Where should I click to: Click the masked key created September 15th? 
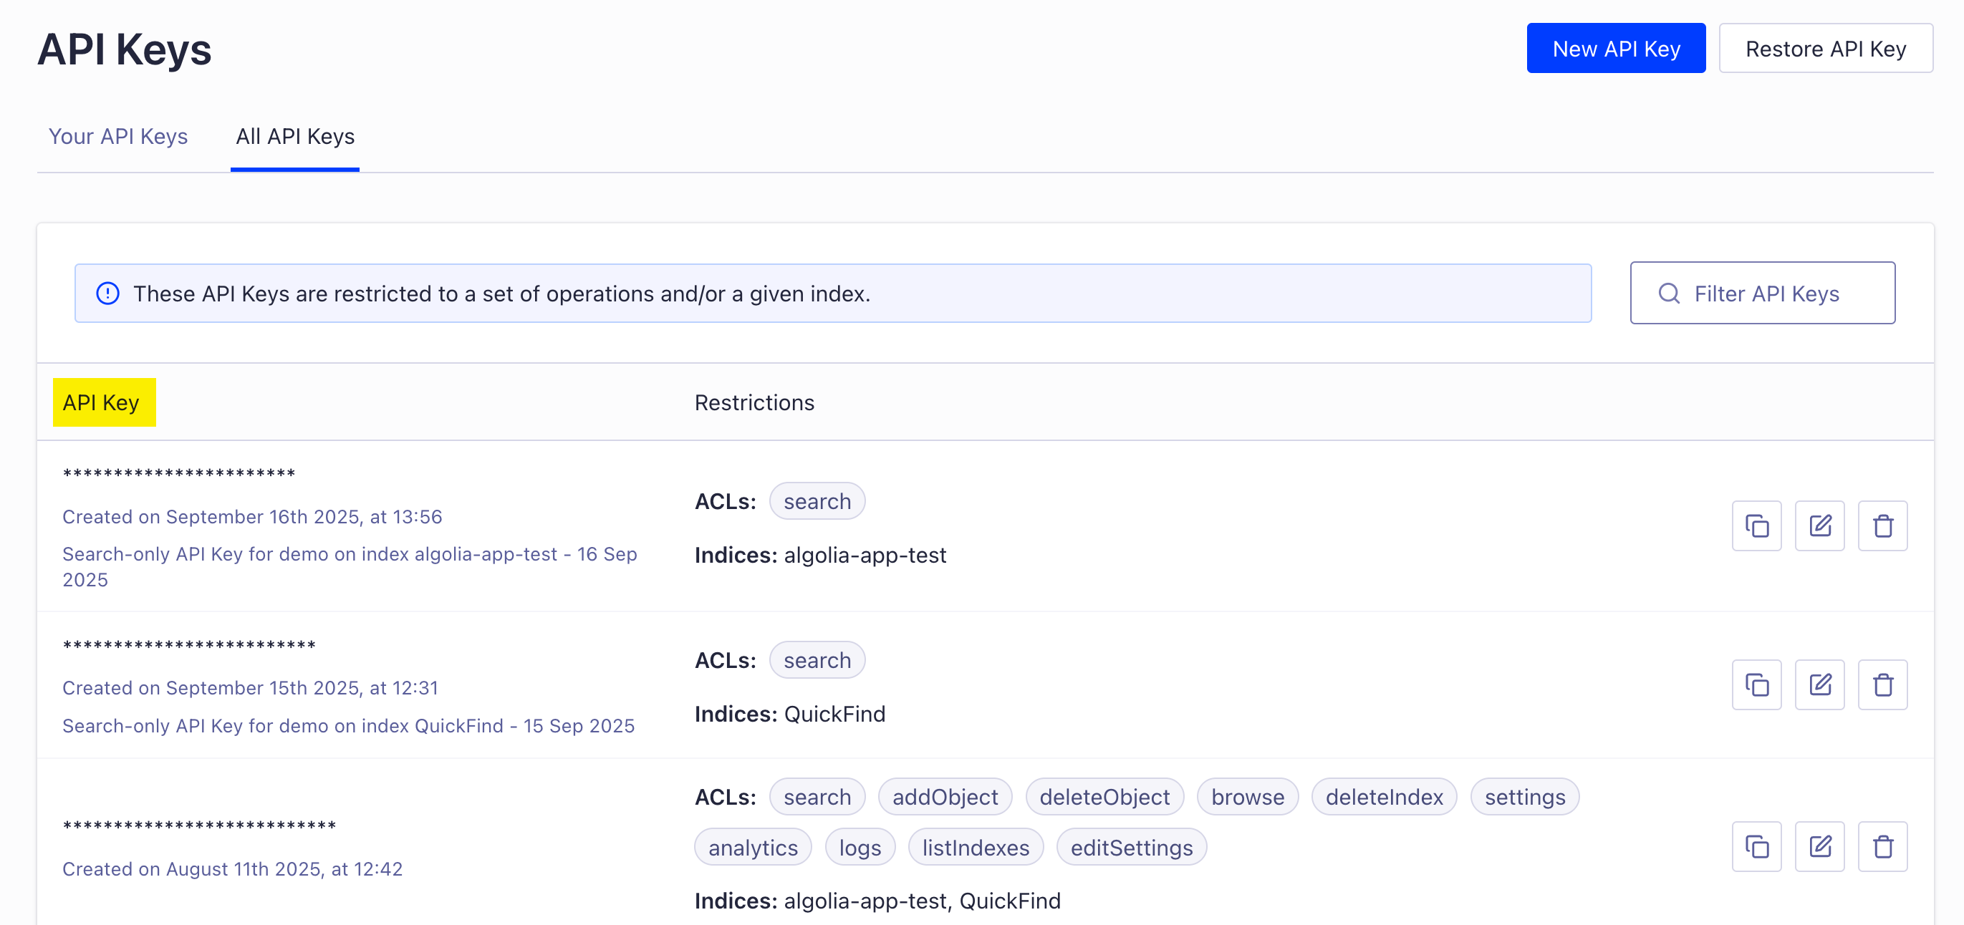(189, 645)
